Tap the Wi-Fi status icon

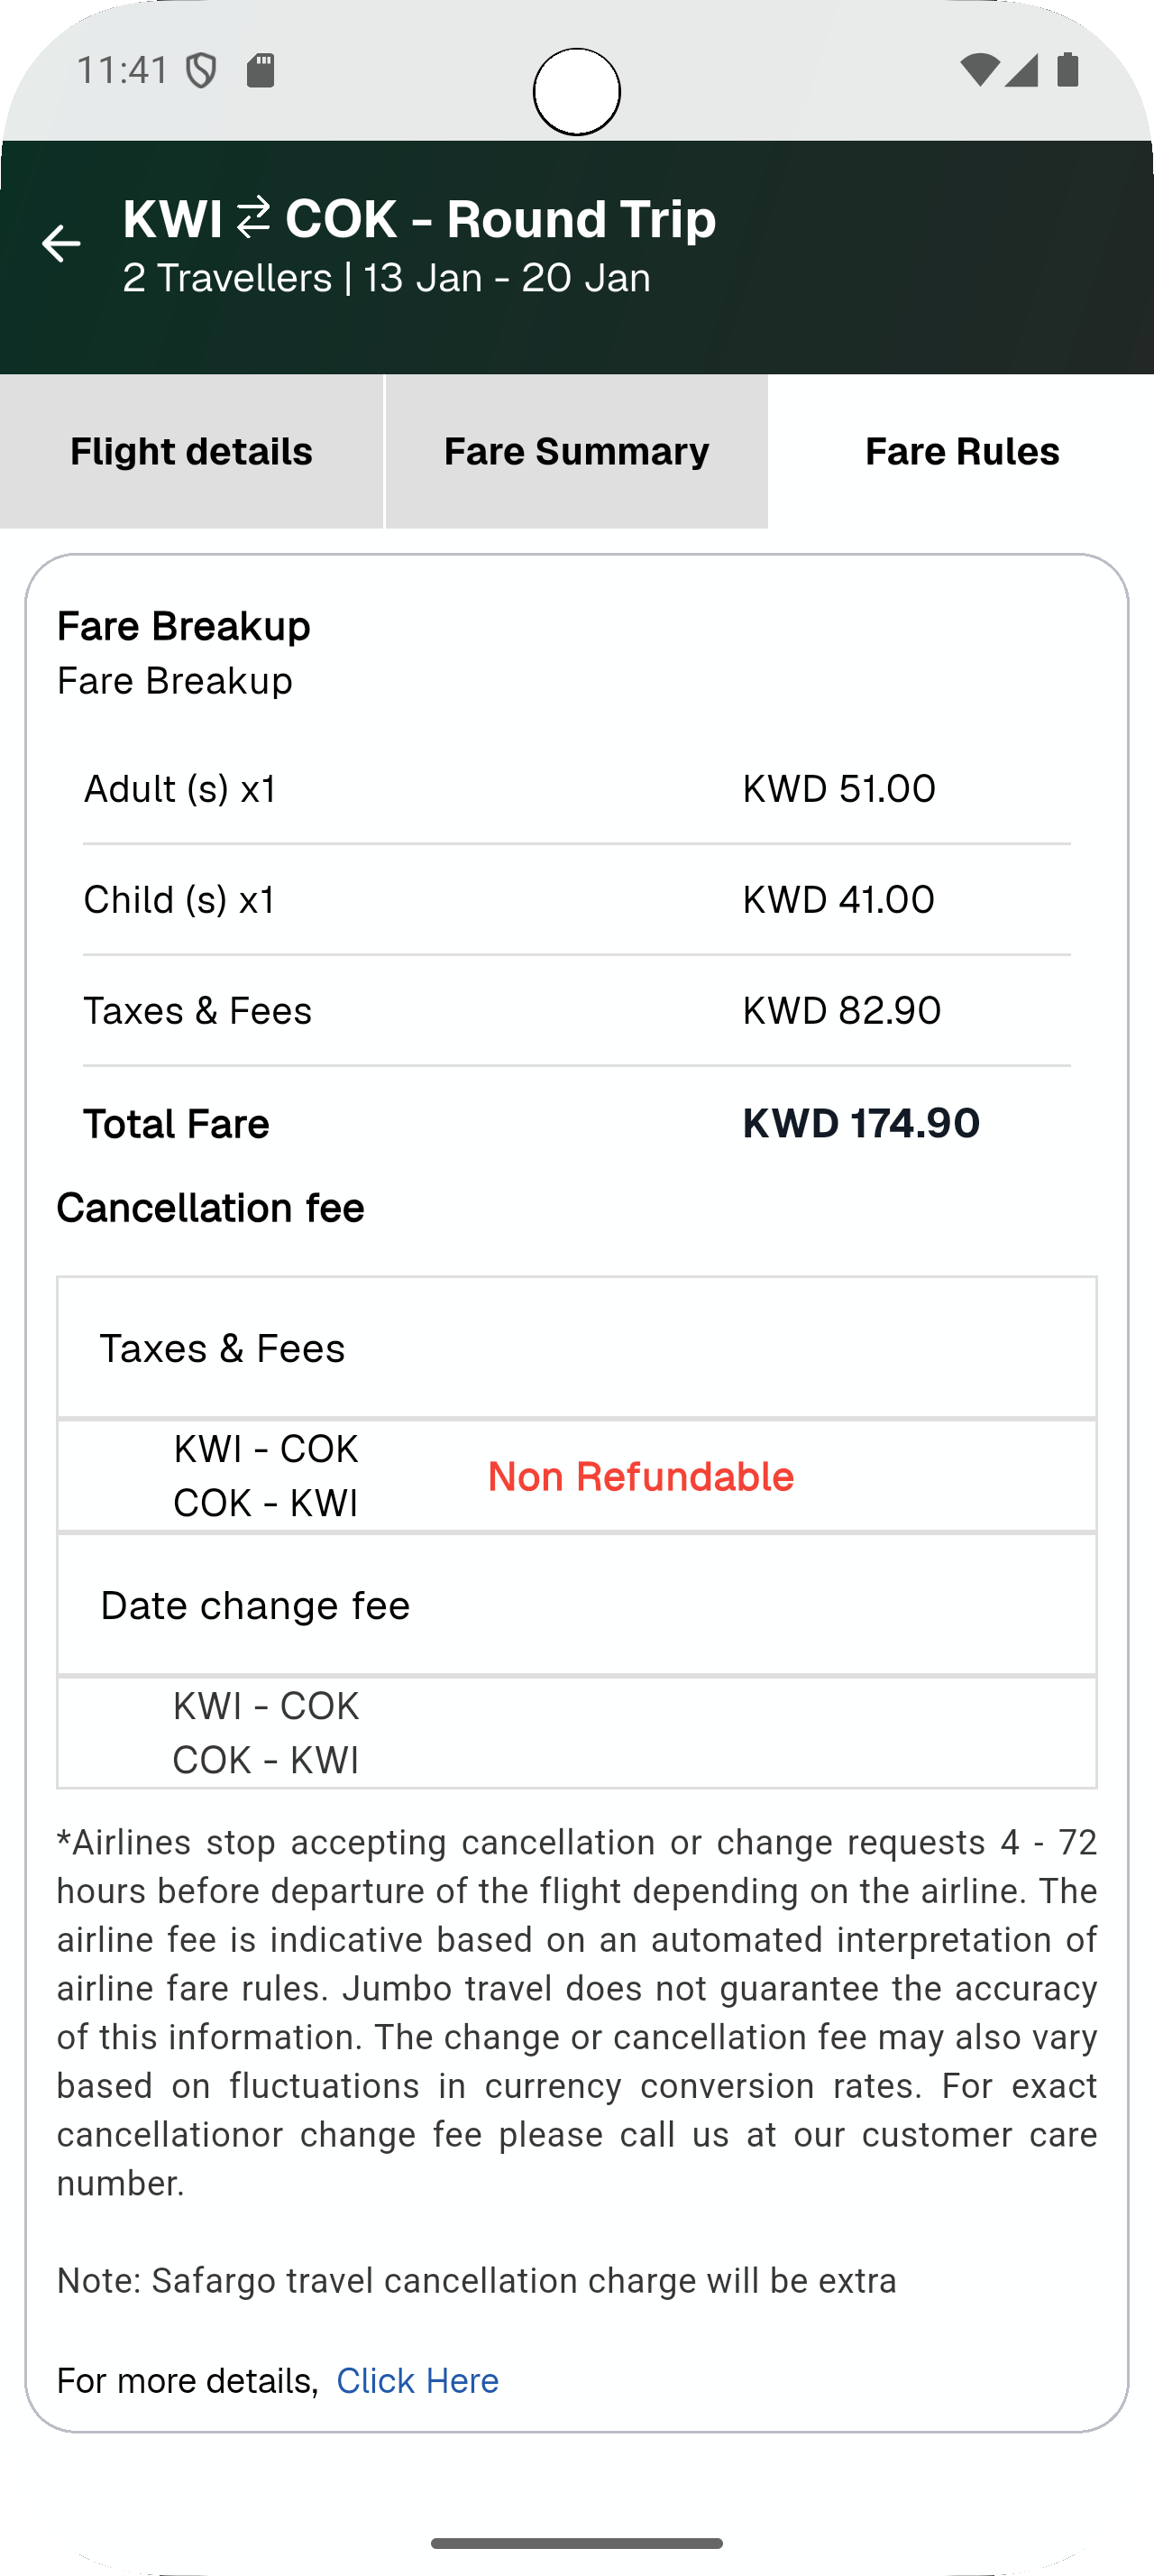coord(978,70)
